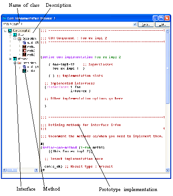Click the cyan method icon under second interface
Image resolution: width=173 pixels, height=196 pixels.
tap(24, 71)
